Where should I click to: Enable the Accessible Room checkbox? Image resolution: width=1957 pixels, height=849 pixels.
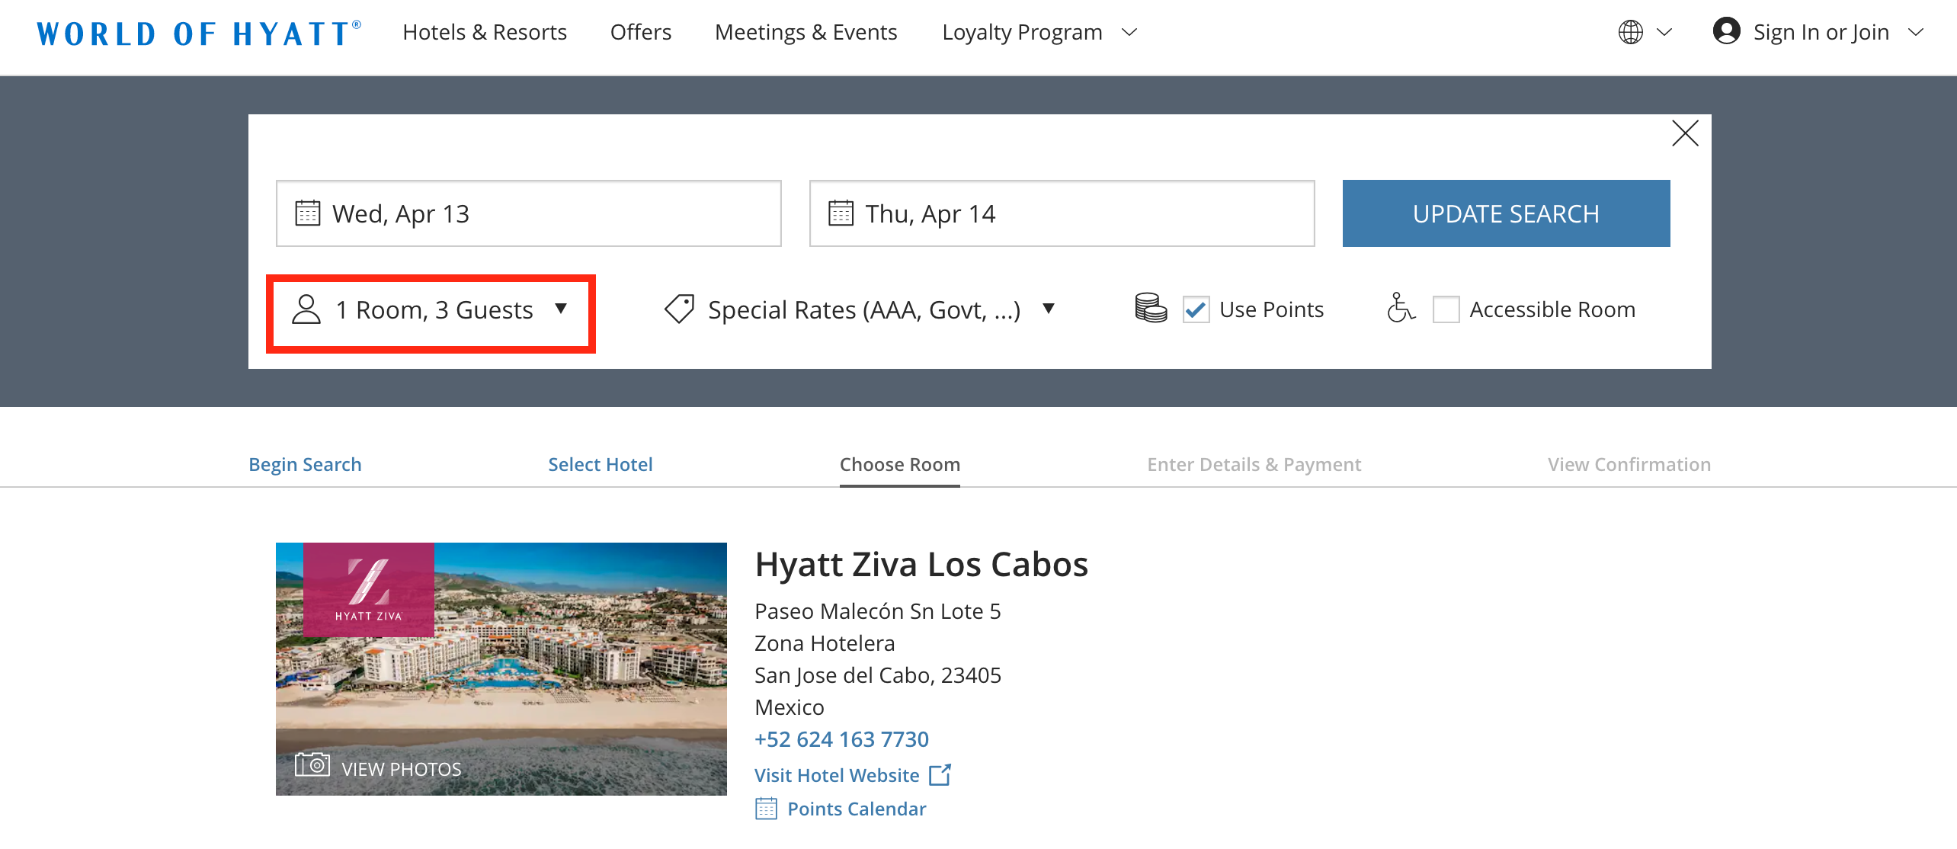pos(1446,309)
